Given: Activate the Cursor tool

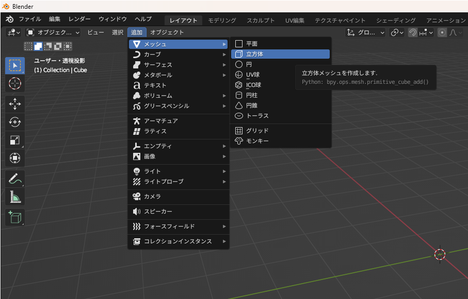Looking at the screenshot, I should 15,83.
